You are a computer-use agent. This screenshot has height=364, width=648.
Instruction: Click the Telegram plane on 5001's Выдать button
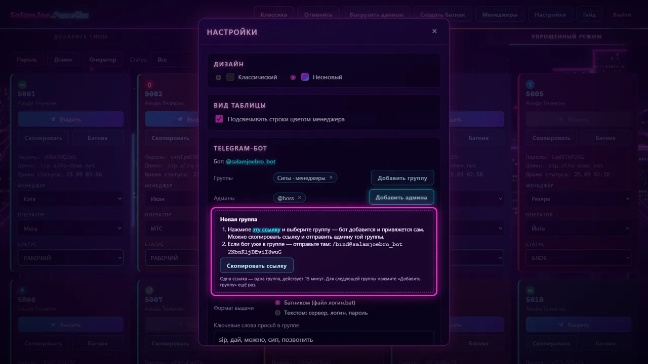point(54,120)
